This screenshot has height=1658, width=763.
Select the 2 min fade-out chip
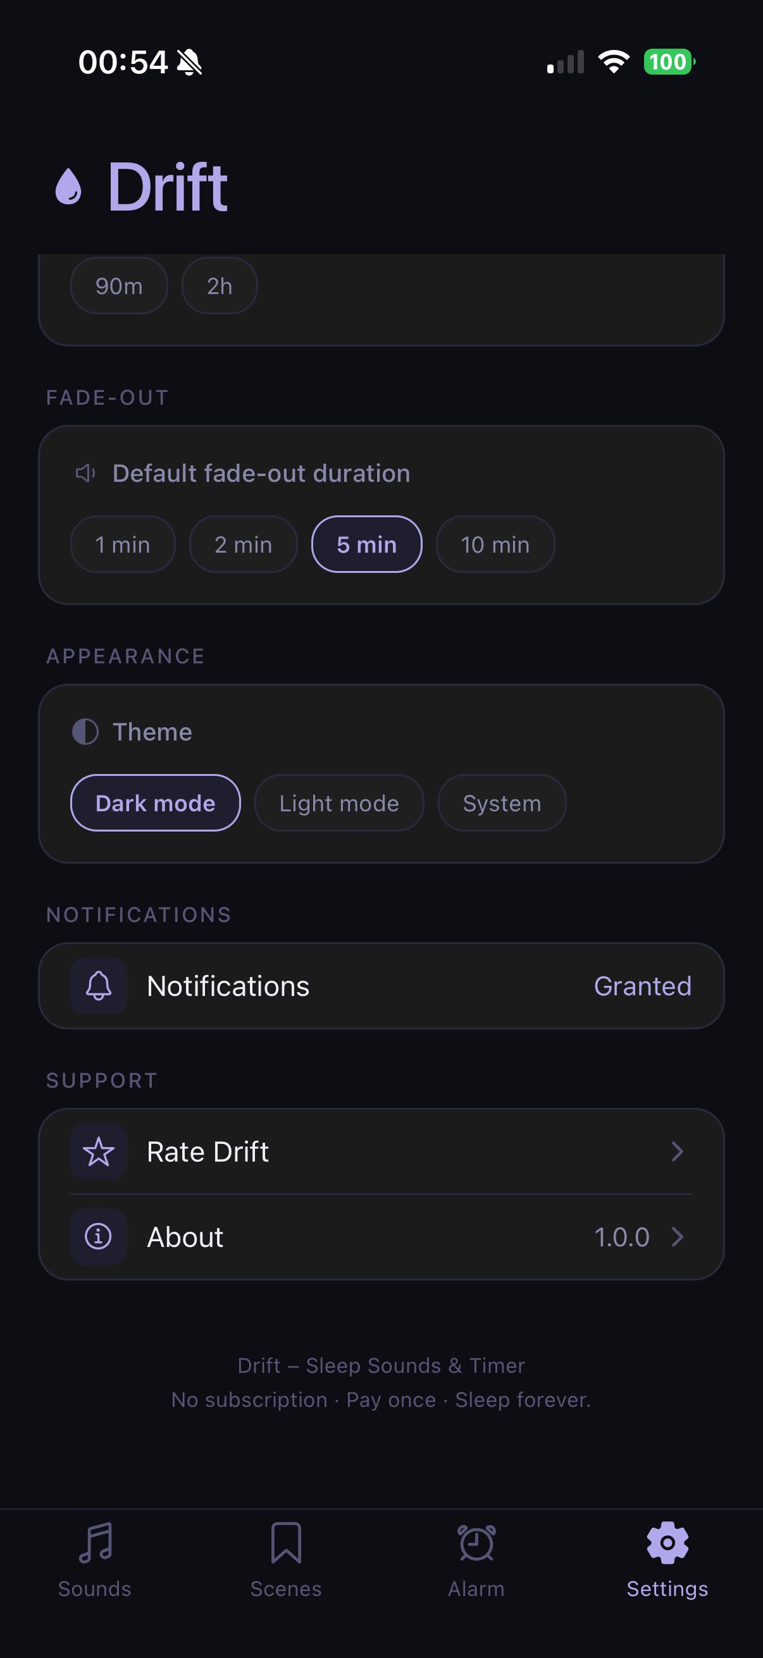tap(243, 544)
